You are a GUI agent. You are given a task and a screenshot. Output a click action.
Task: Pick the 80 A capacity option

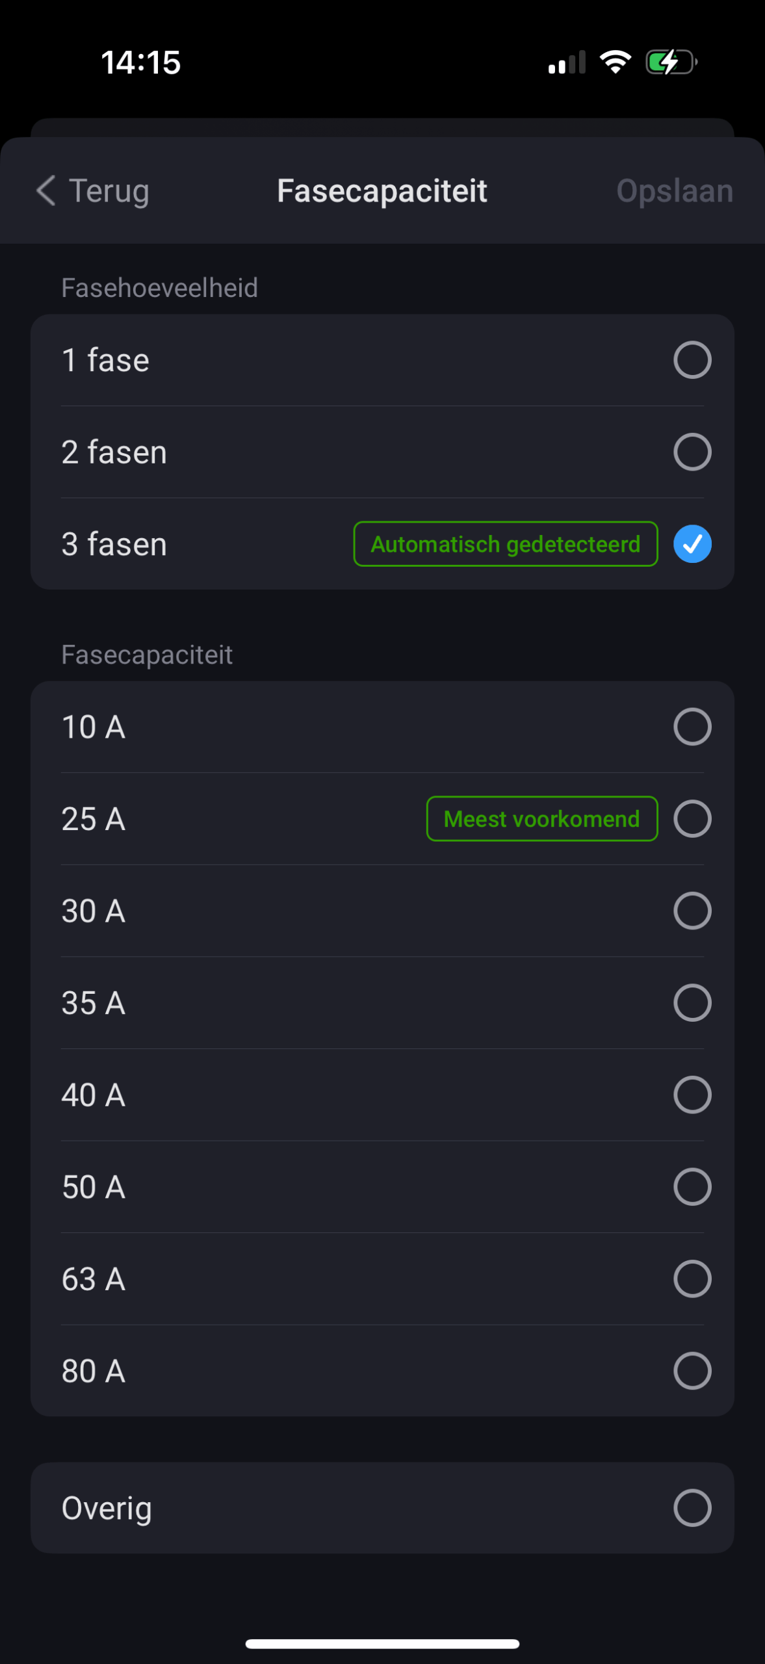coord(692,1371)
